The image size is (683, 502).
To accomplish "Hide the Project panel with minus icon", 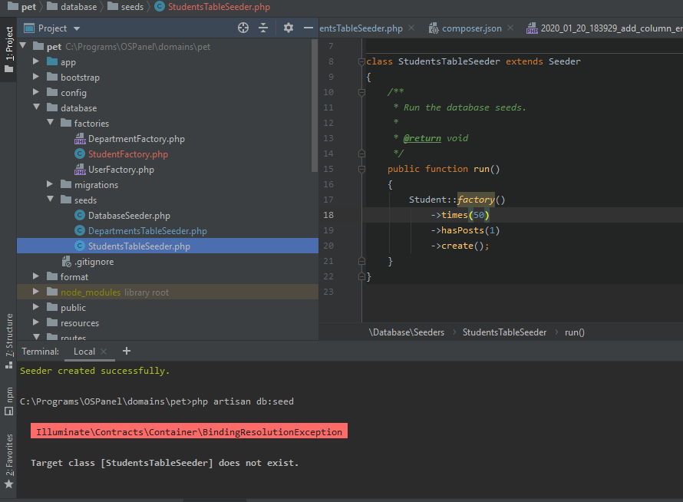I will (x=308, y=28).
